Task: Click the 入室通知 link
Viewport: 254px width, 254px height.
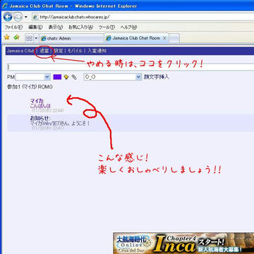Action: tap(97, 51)
